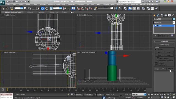176x99 pixels.
Task: Click the Remove bones button
Action: 170,69
